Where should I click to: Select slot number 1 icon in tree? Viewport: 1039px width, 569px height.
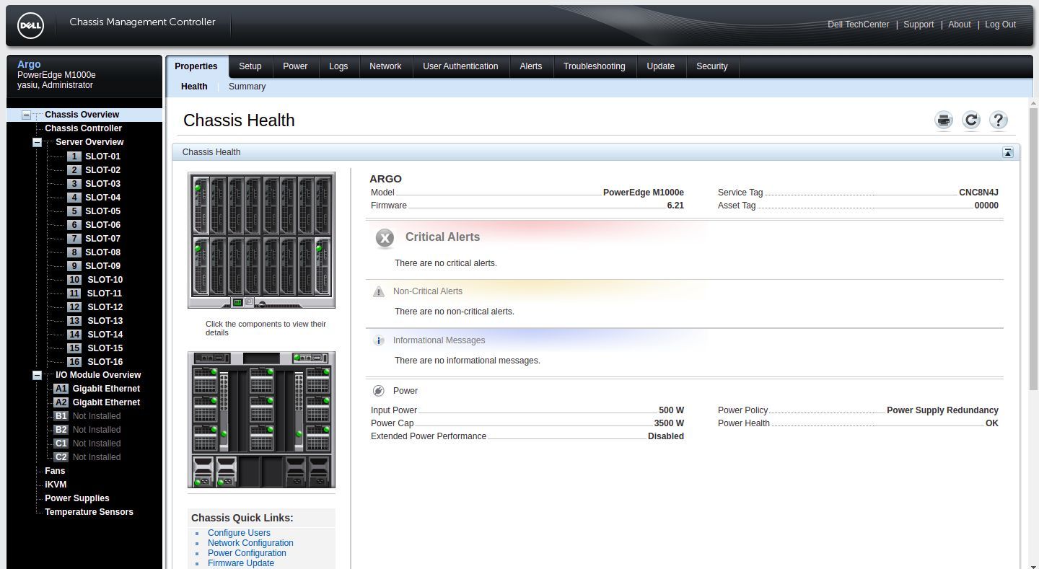74,156
